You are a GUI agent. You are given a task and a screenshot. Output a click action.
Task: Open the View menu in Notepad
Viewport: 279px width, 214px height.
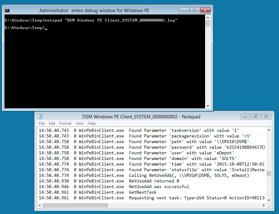point(80,123)
